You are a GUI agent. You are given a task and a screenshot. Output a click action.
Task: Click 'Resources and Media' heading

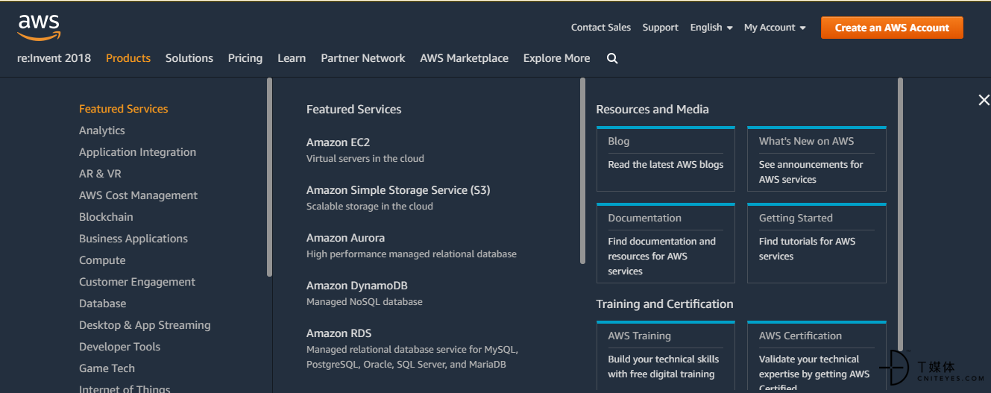click(x=652, y=110)
